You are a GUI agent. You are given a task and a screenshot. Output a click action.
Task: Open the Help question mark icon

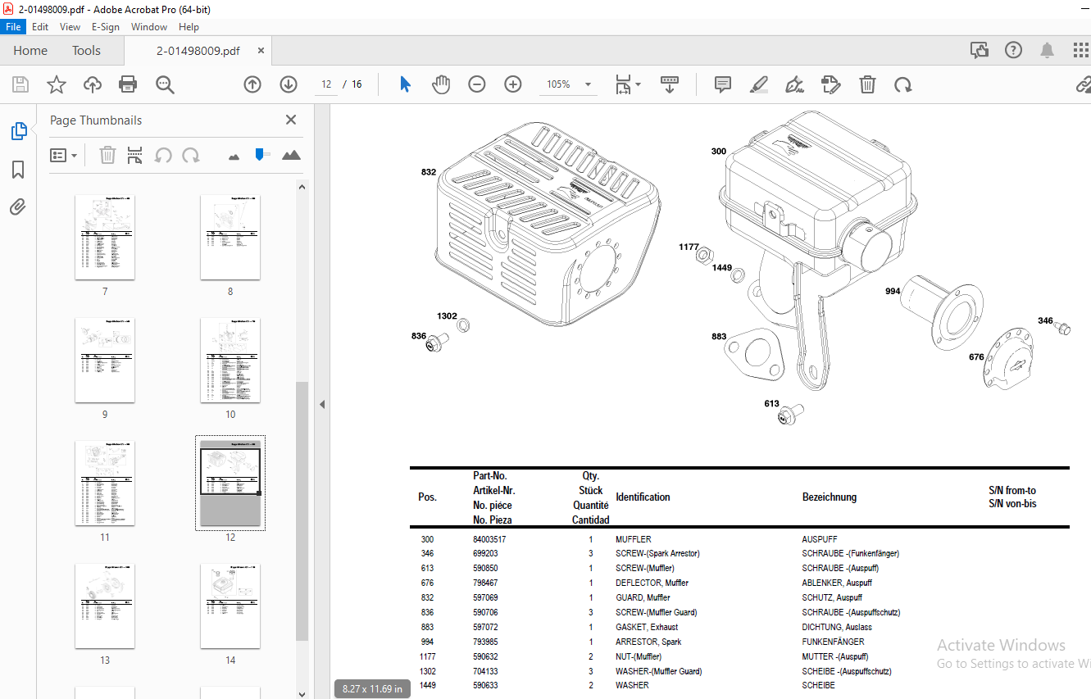1013,50
